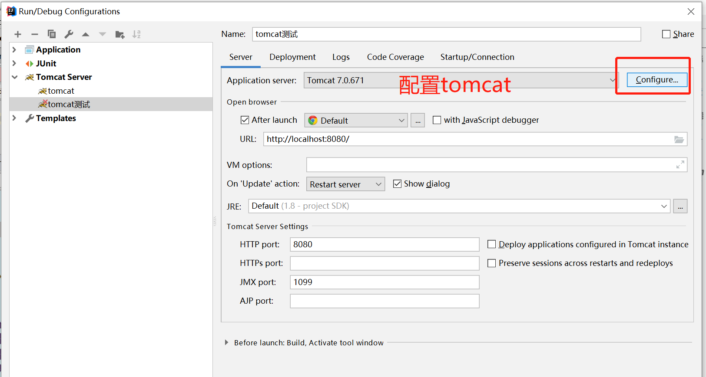Click the HTTP port field

384,244
